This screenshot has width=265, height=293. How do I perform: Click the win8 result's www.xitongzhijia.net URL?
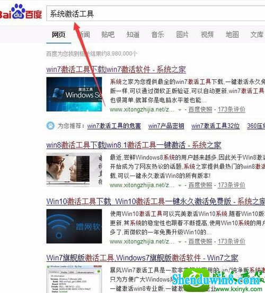click(142, 185)
